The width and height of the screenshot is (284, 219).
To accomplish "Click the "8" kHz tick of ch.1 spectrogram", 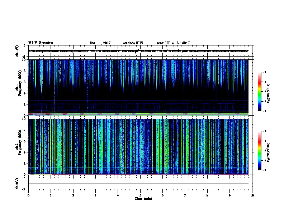I will [x=25, y=71].
